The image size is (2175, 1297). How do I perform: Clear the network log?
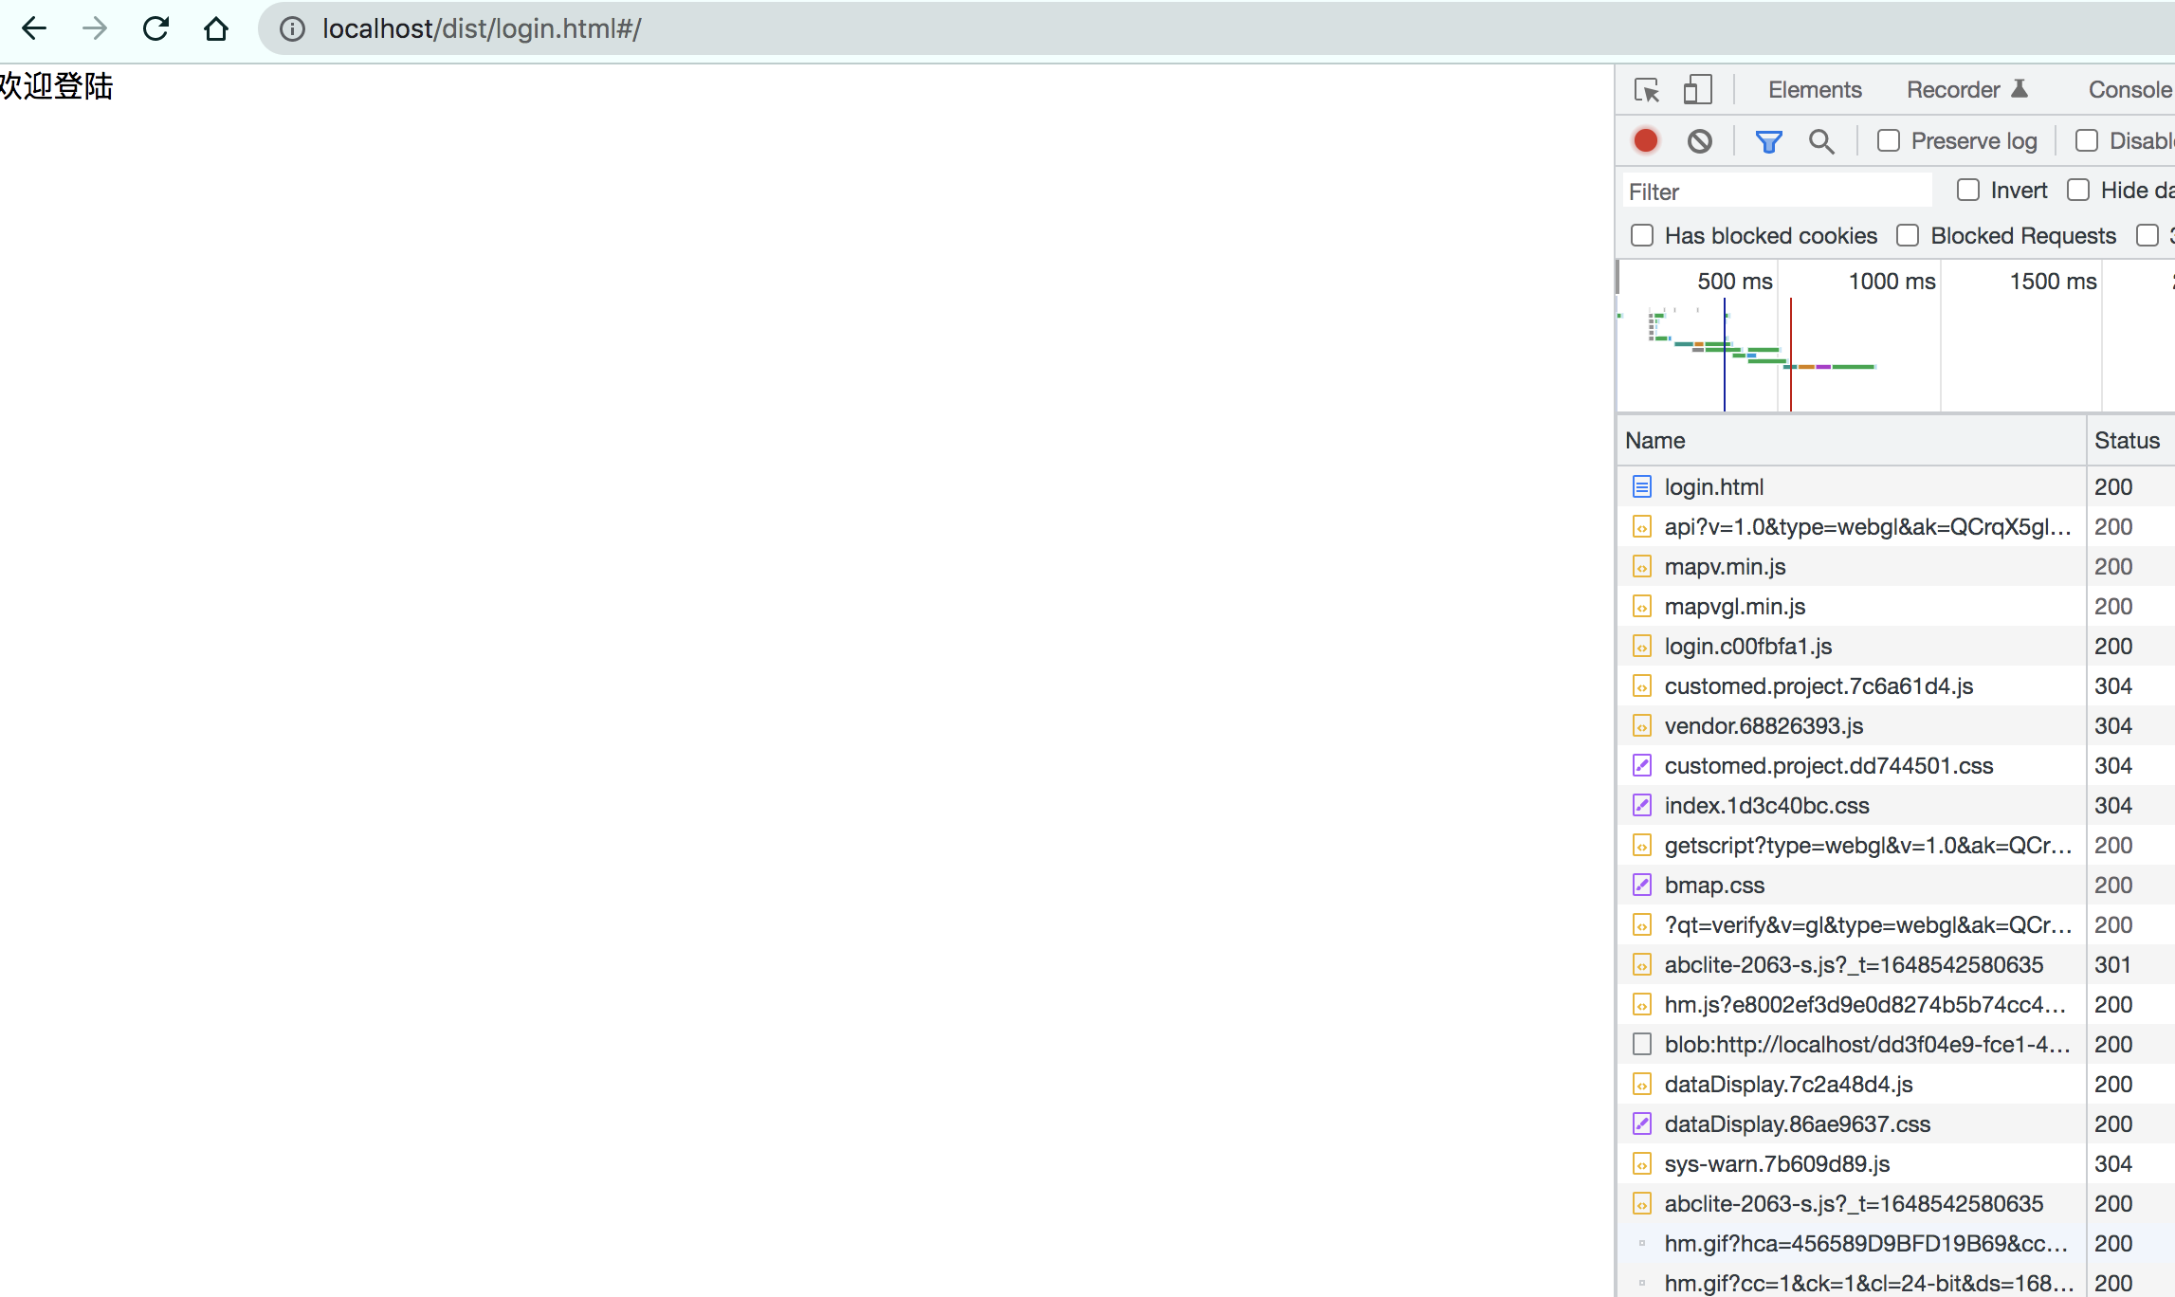1700,141
